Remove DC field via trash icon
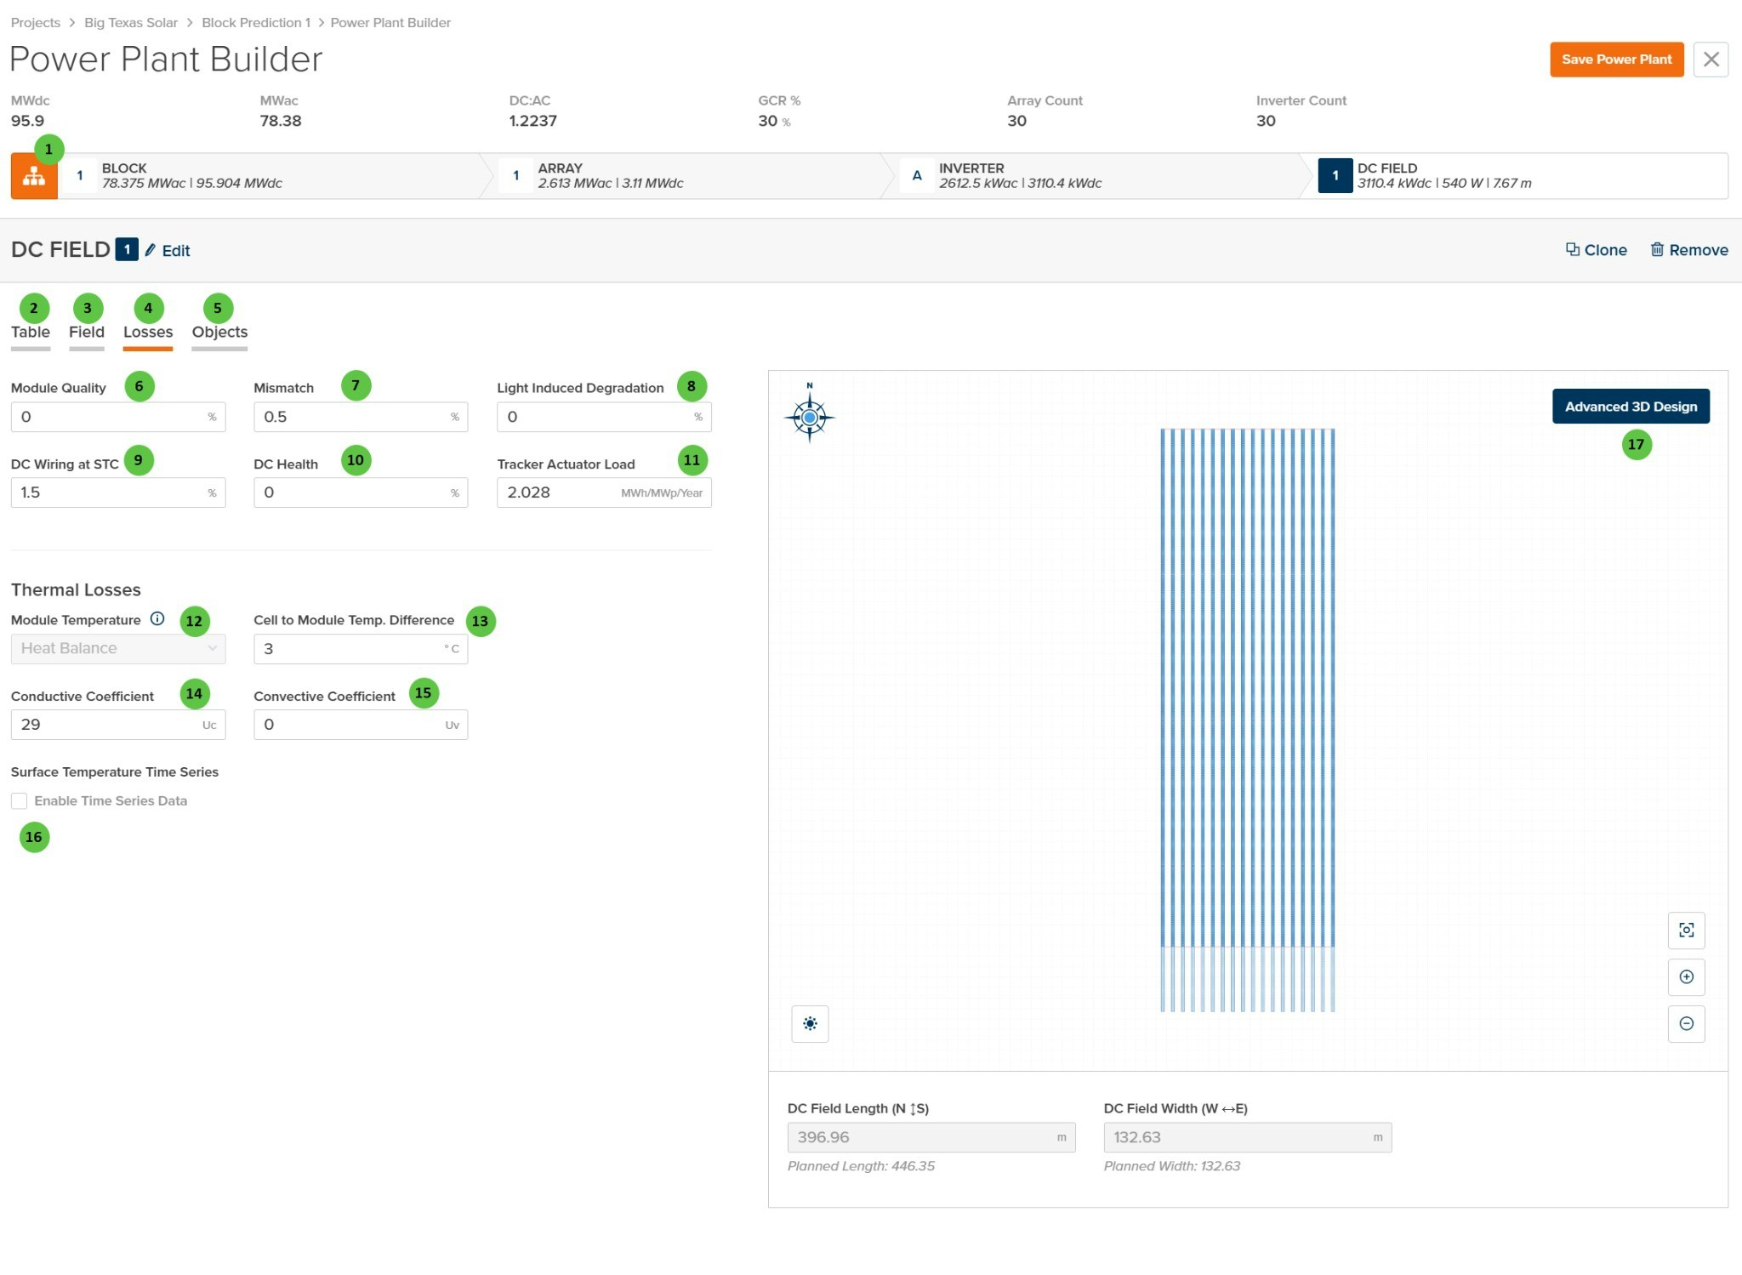Image resolution: width=1742 pixels, height=1275 pixels. tap(1657, 249)
